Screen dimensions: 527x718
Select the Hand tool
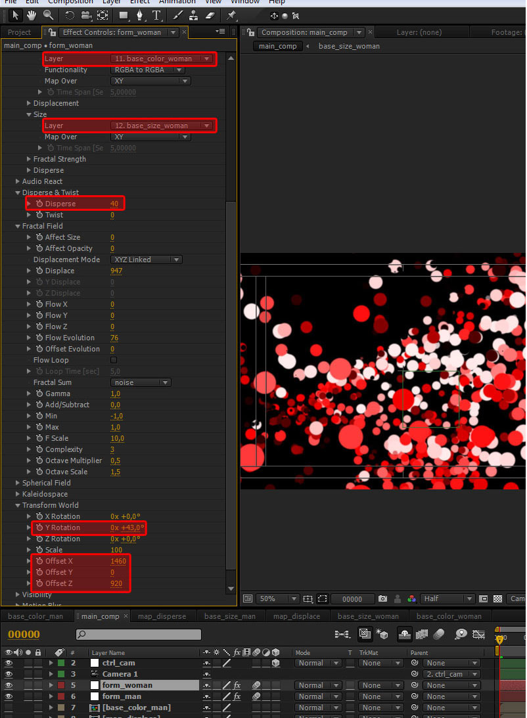coord(31,16)
